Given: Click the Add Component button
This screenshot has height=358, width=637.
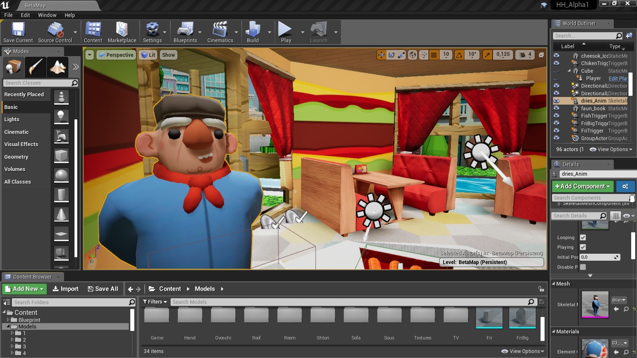Looking at the screenshot, I should coord(582,186).
